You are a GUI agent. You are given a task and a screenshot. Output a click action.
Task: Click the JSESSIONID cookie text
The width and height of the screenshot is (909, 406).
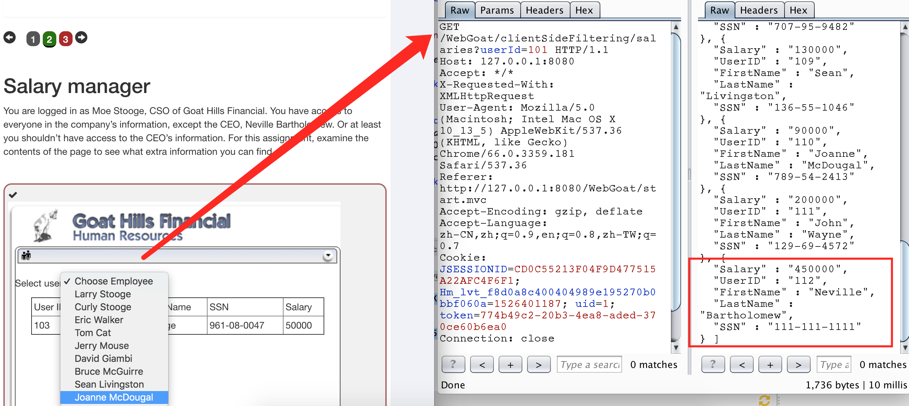(x=473, y=269)
